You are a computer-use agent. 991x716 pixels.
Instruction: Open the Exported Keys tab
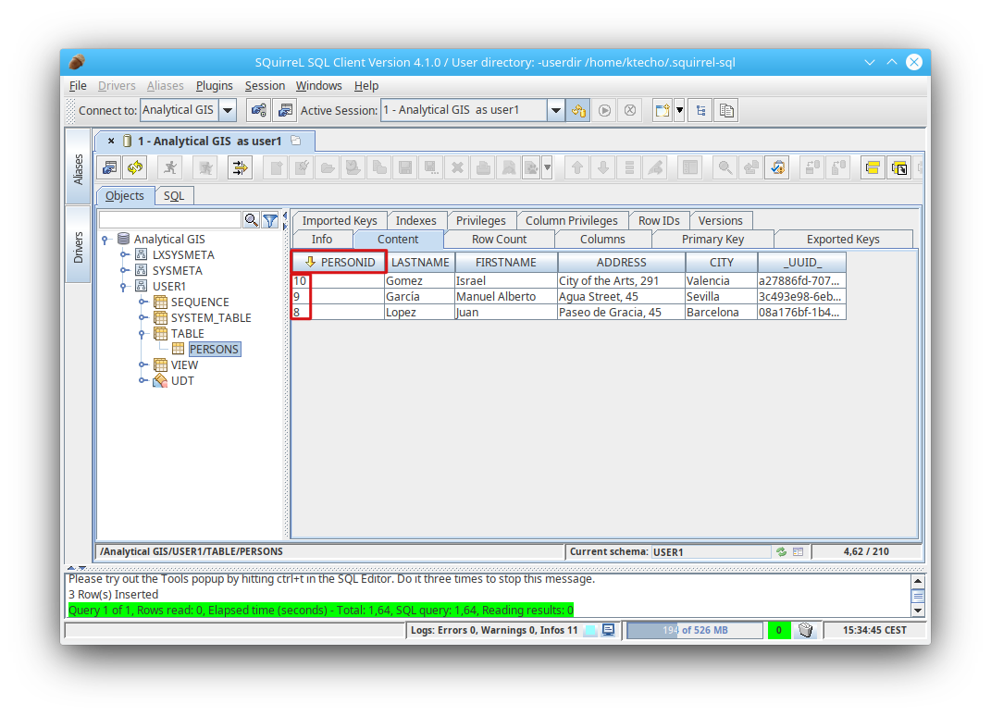pyautogui.click(x=843, y=240)
